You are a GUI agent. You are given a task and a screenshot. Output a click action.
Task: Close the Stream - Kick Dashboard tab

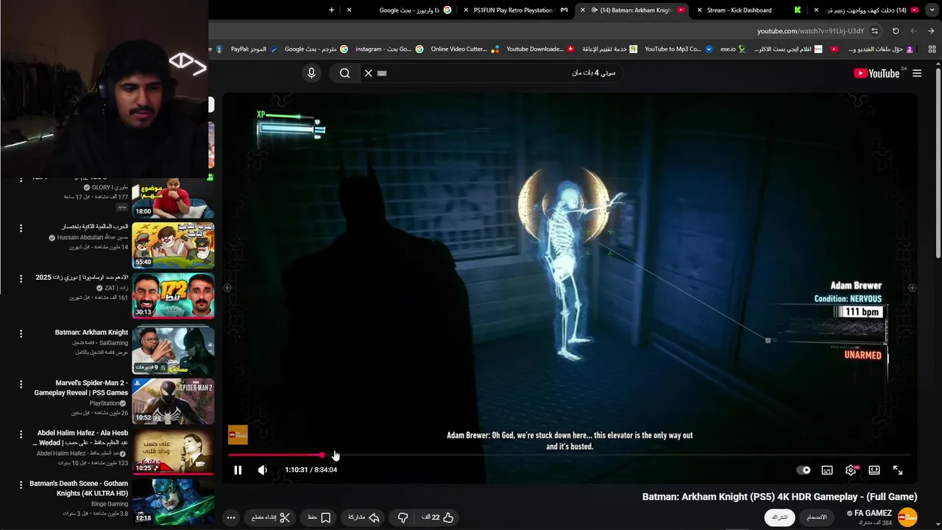coord(699,10)
